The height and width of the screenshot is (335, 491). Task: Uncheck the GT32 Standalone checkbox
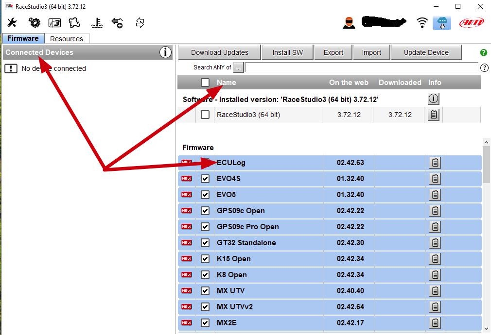(x=205, y=243)
